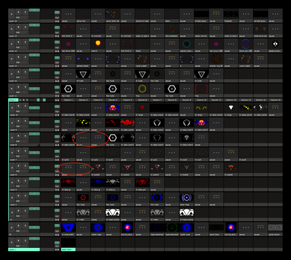Click the alpha button on Layer 9

[x=57, y=126]
